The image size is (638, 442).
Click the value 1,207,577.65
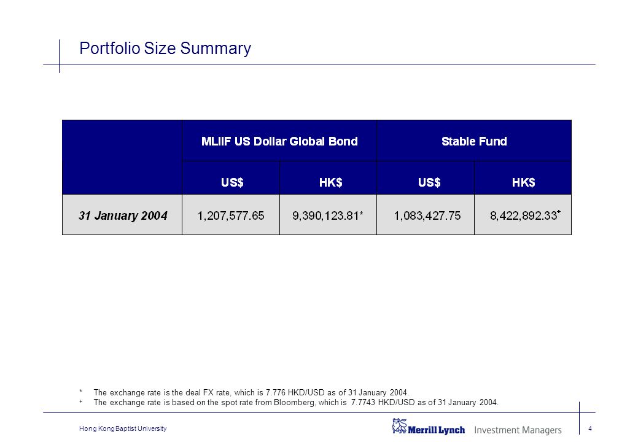click(231, 215)
